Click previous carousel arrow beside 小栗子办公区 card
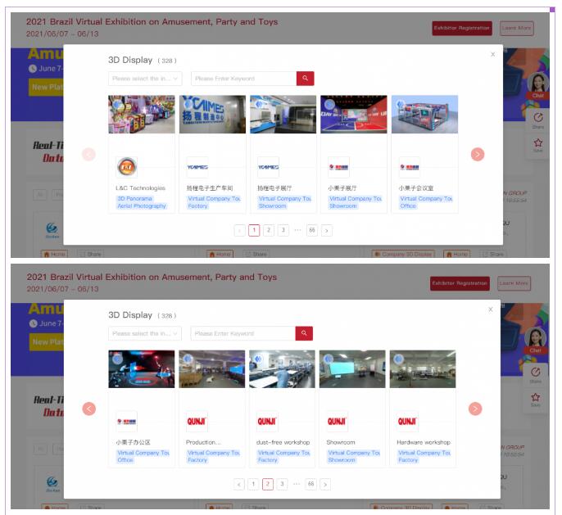 pos(89,409)
